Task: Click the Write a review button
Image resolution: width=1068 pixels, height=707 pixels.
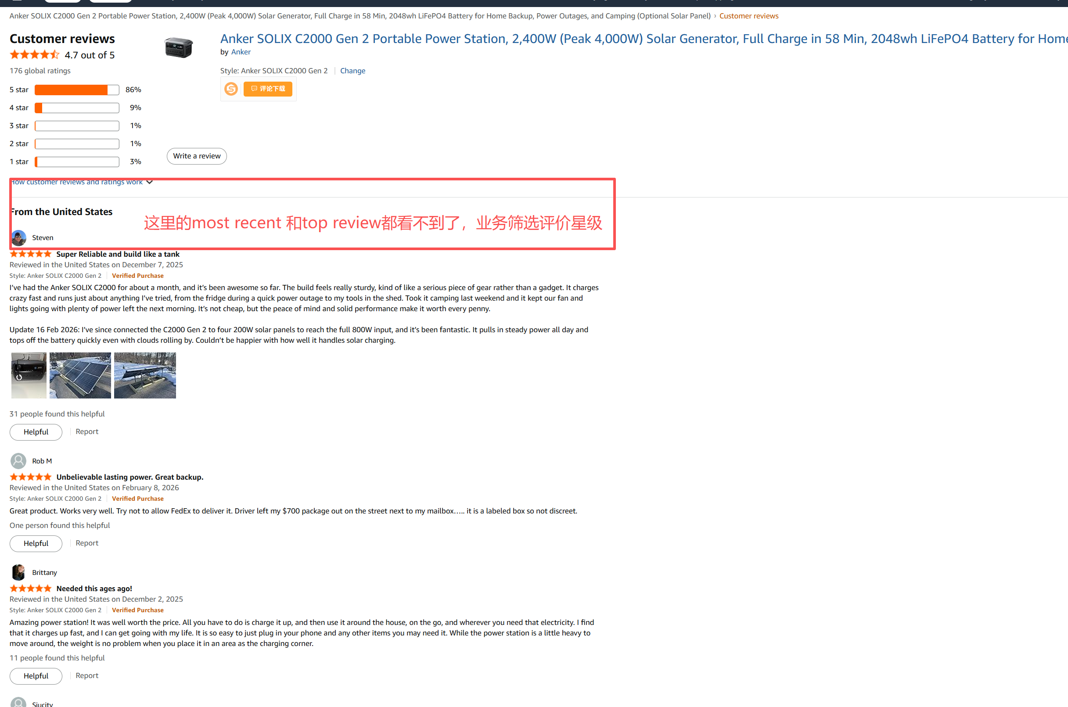Action: coord(197,156)
